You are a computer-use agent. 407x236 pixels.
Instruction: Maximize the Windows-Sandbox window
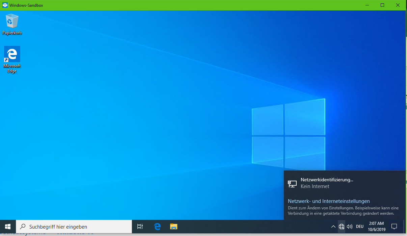(382, 5)
